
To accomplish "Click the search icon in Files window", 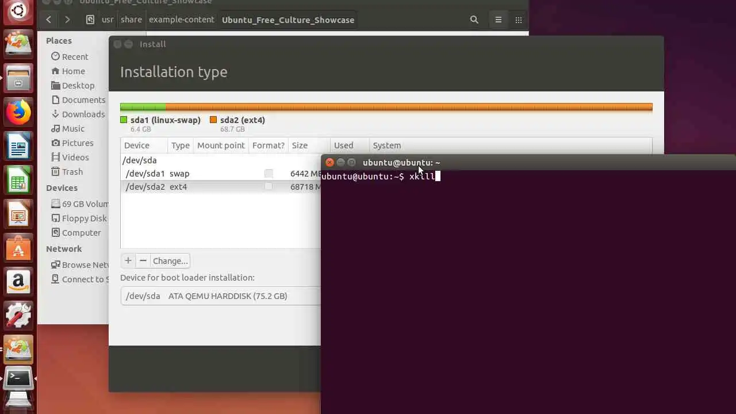I will 474,20.
